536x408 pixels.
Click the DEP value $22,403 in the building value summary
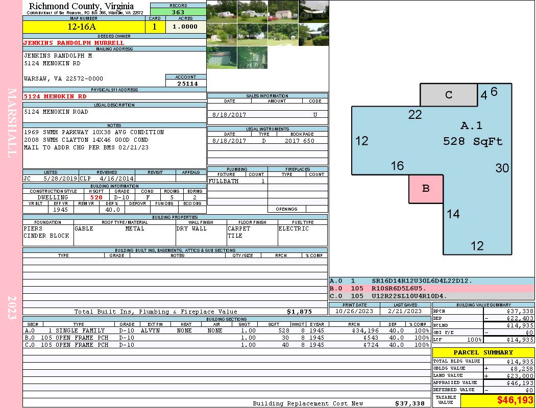coord(520,318)
